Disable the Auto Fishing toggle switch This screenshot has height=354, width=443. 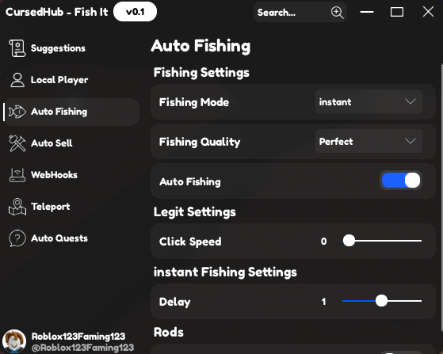coord(401,180)
